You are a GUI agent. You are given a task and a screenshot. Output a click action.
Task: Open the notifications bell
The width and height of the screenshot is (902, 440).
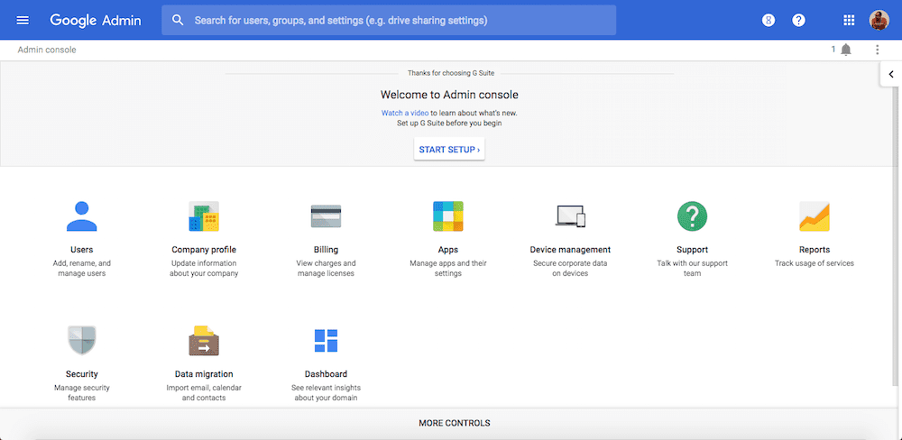[846, 50]
